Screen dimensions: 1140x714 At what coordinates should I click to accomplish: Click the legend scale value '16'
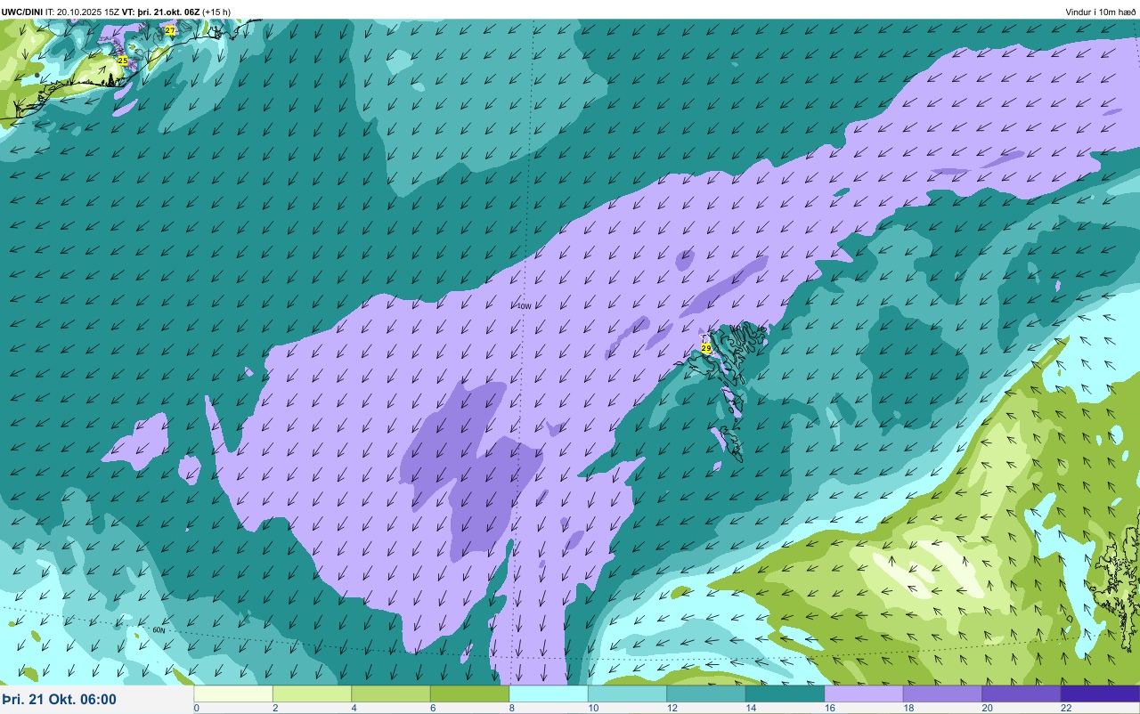[829, 708]
